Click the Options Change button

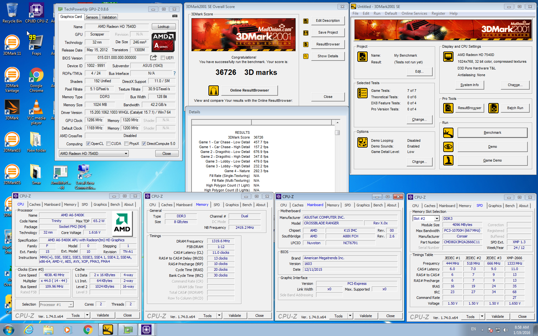[419, 162]
